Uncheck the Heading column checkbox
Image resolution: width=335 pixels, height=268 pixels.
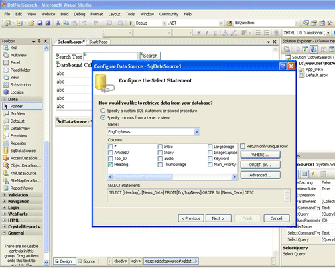110,165
